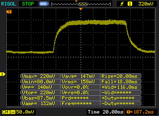
Task: Click the +Wid=116.0ms measurement
Action: tap(120, 87)
